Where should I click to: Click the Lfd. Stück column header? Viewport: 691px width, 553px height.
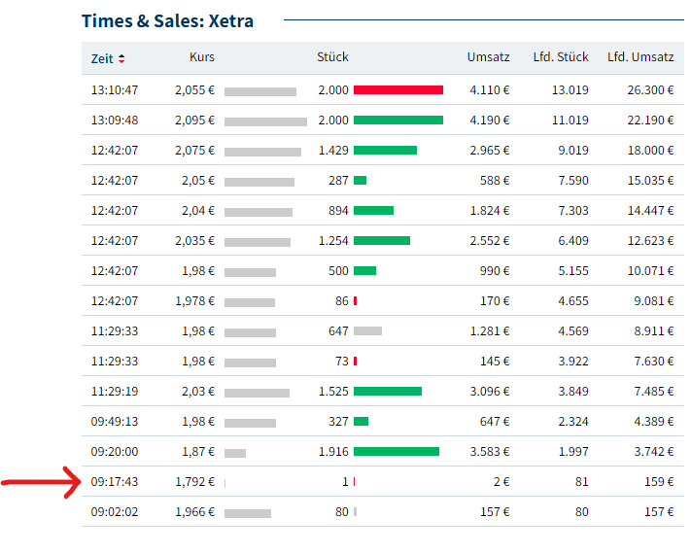coord(561,57)
